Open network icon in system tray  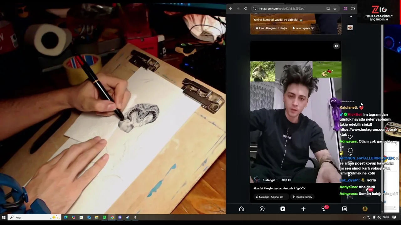(x=369, y=217)
